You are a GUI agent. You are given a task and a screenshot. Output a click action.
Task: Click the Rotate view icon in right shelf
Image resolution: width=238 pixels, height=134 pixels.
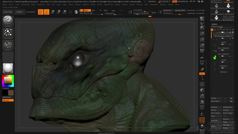click(x=202, y=102)
